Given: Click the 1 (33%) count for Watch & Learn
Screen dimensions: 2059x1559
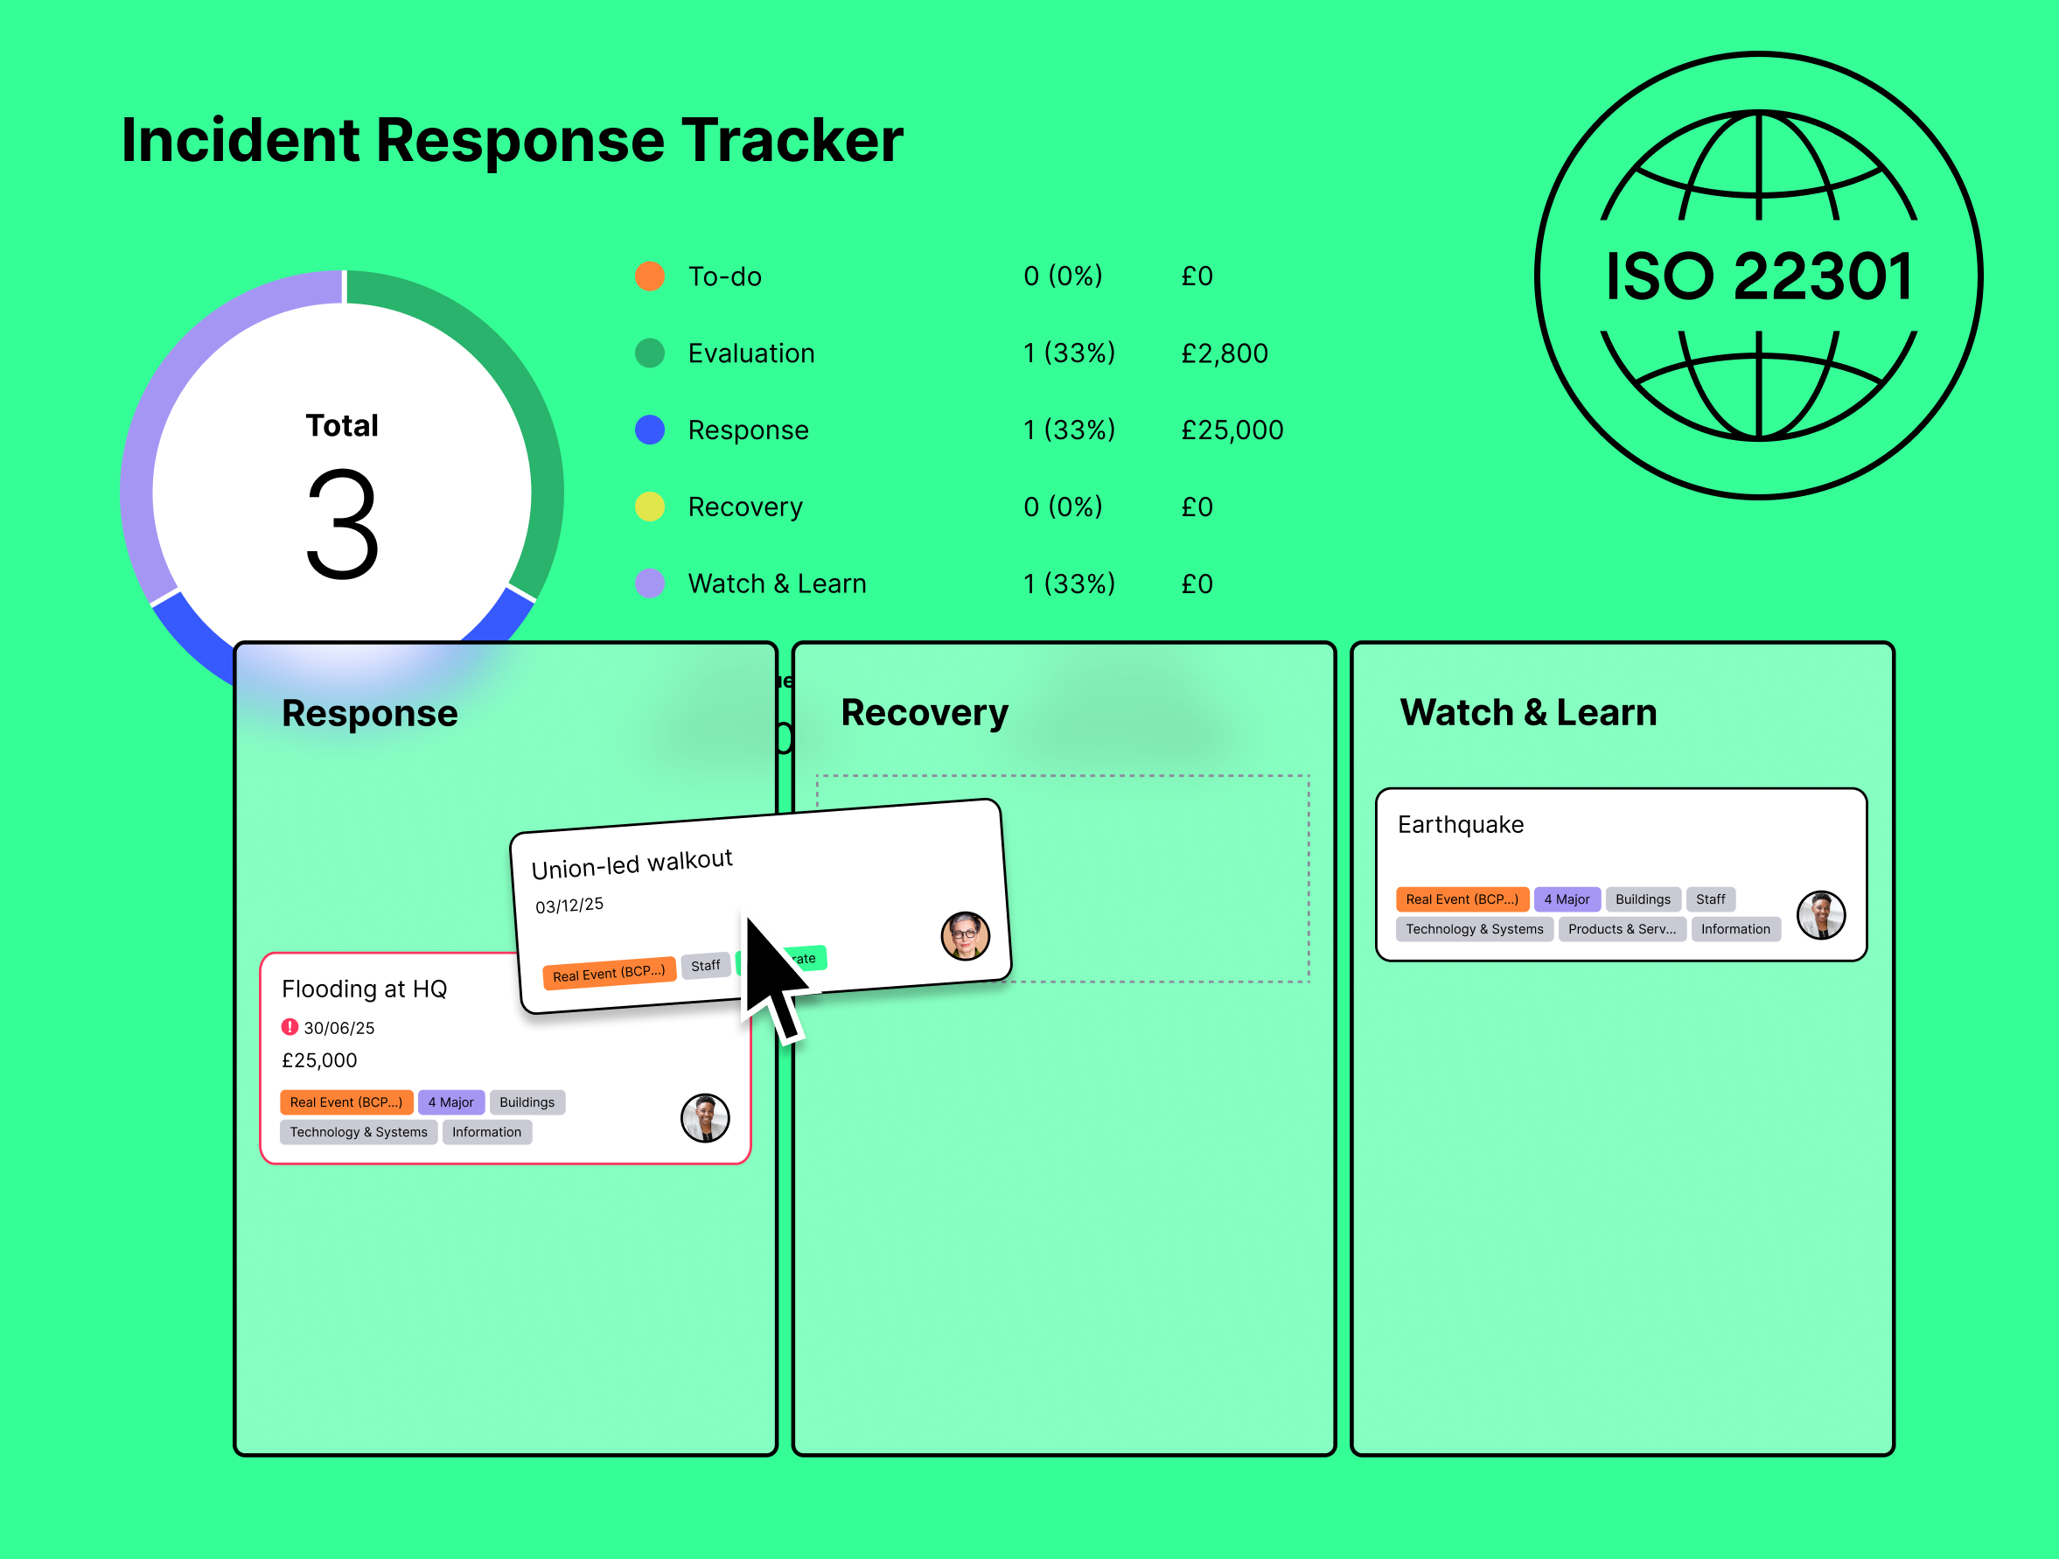Looking at the screenshot, I should pos(1069,584).
